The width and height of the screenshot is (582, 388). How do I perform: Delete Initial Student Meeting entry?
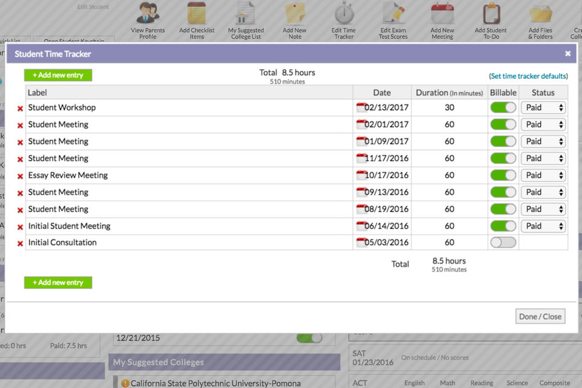coord(20,227)
